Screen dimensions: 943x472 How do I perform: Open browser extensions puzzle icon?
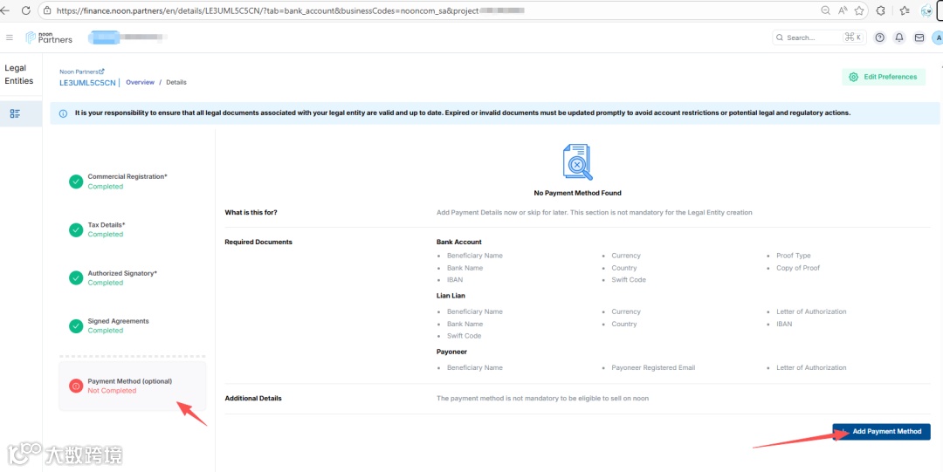coord(880,10)
